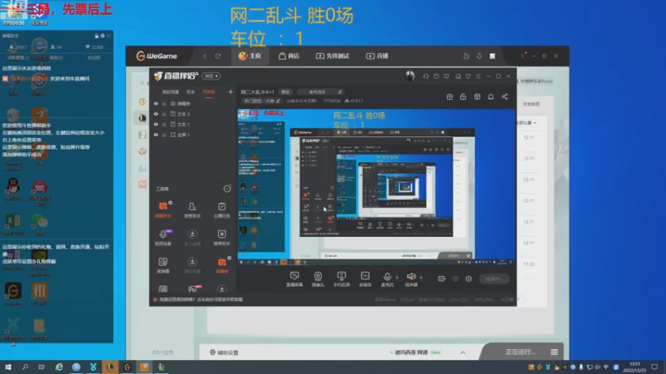Open 商店 tab in WeGame
The height and width of the screenshot is (374, 666).
(289, 56)
